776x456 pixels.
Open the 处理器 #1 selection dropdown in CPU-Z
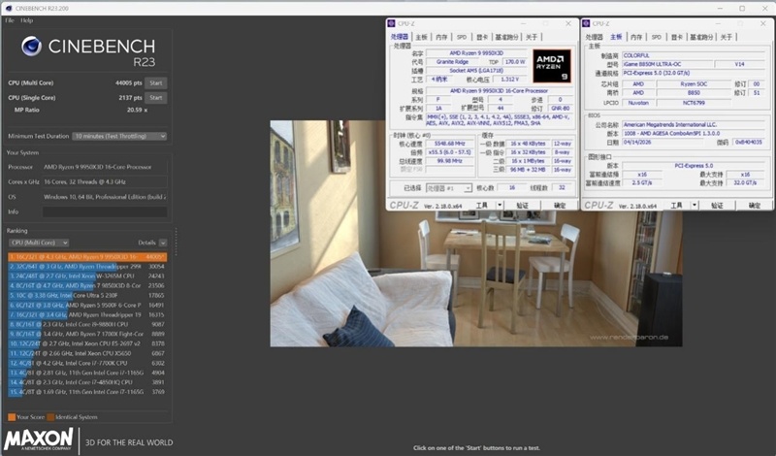point(449,188)
